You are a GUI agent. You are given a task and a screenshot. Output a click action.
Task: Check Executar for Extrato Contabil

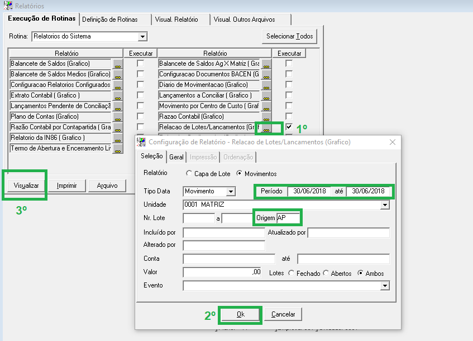pyautogui.click(x=140, y=95)
